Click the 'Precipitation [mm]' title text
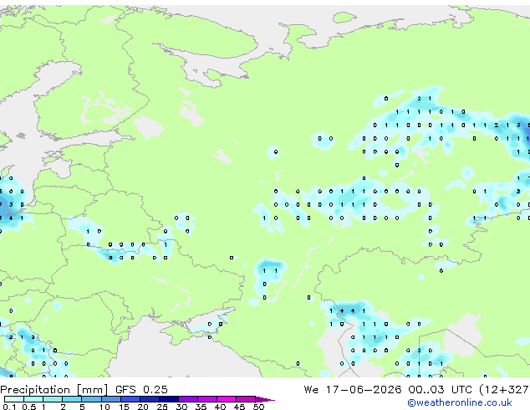The image size is (530, 410). 54,390
